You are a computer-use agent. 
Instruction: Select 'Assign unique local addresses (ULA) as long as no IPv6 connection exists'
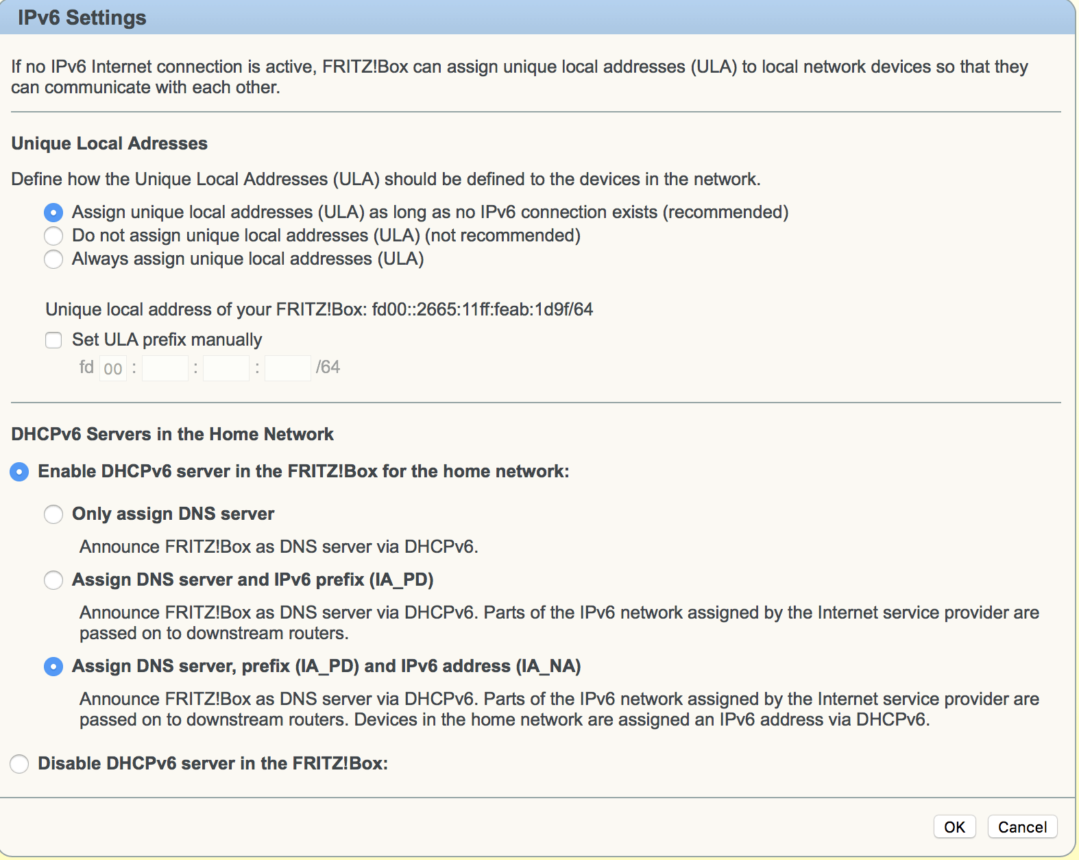[53, 213]
